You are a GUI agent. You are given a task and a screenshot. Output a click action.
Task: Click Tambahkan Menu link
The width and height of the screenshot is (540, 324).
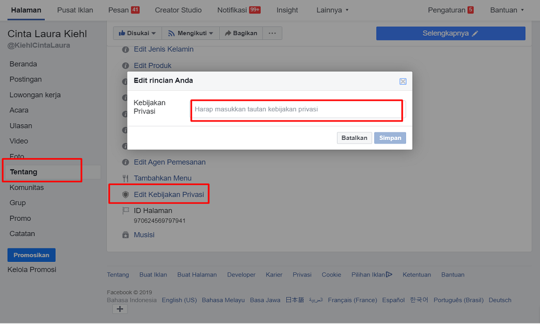point(163,178)
